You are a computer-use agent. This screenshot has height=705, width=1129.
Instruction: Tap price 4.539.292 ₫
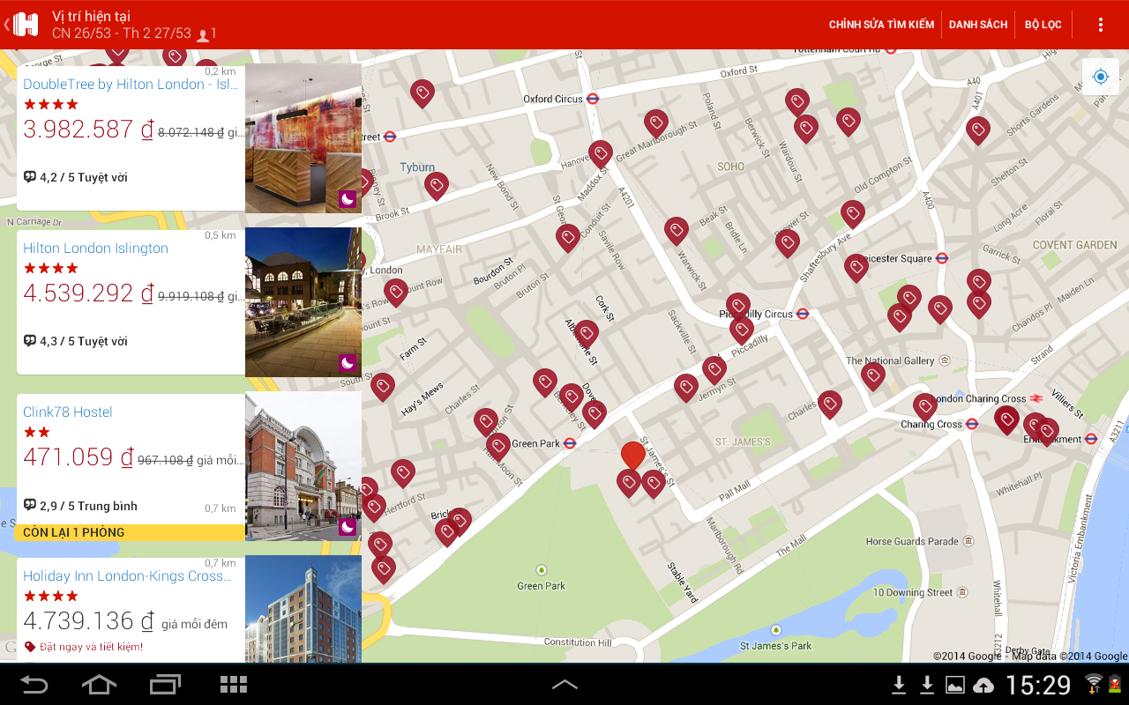tap(88, 293)
